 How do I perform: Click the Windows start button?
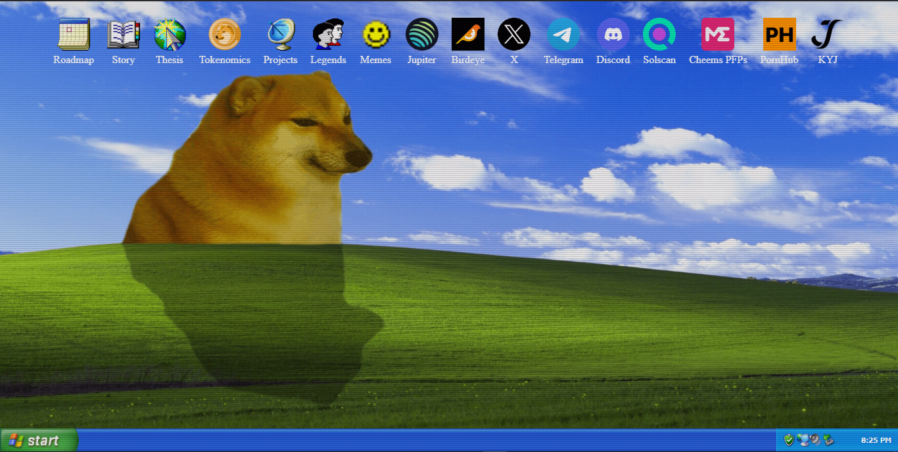pos(38,440)
